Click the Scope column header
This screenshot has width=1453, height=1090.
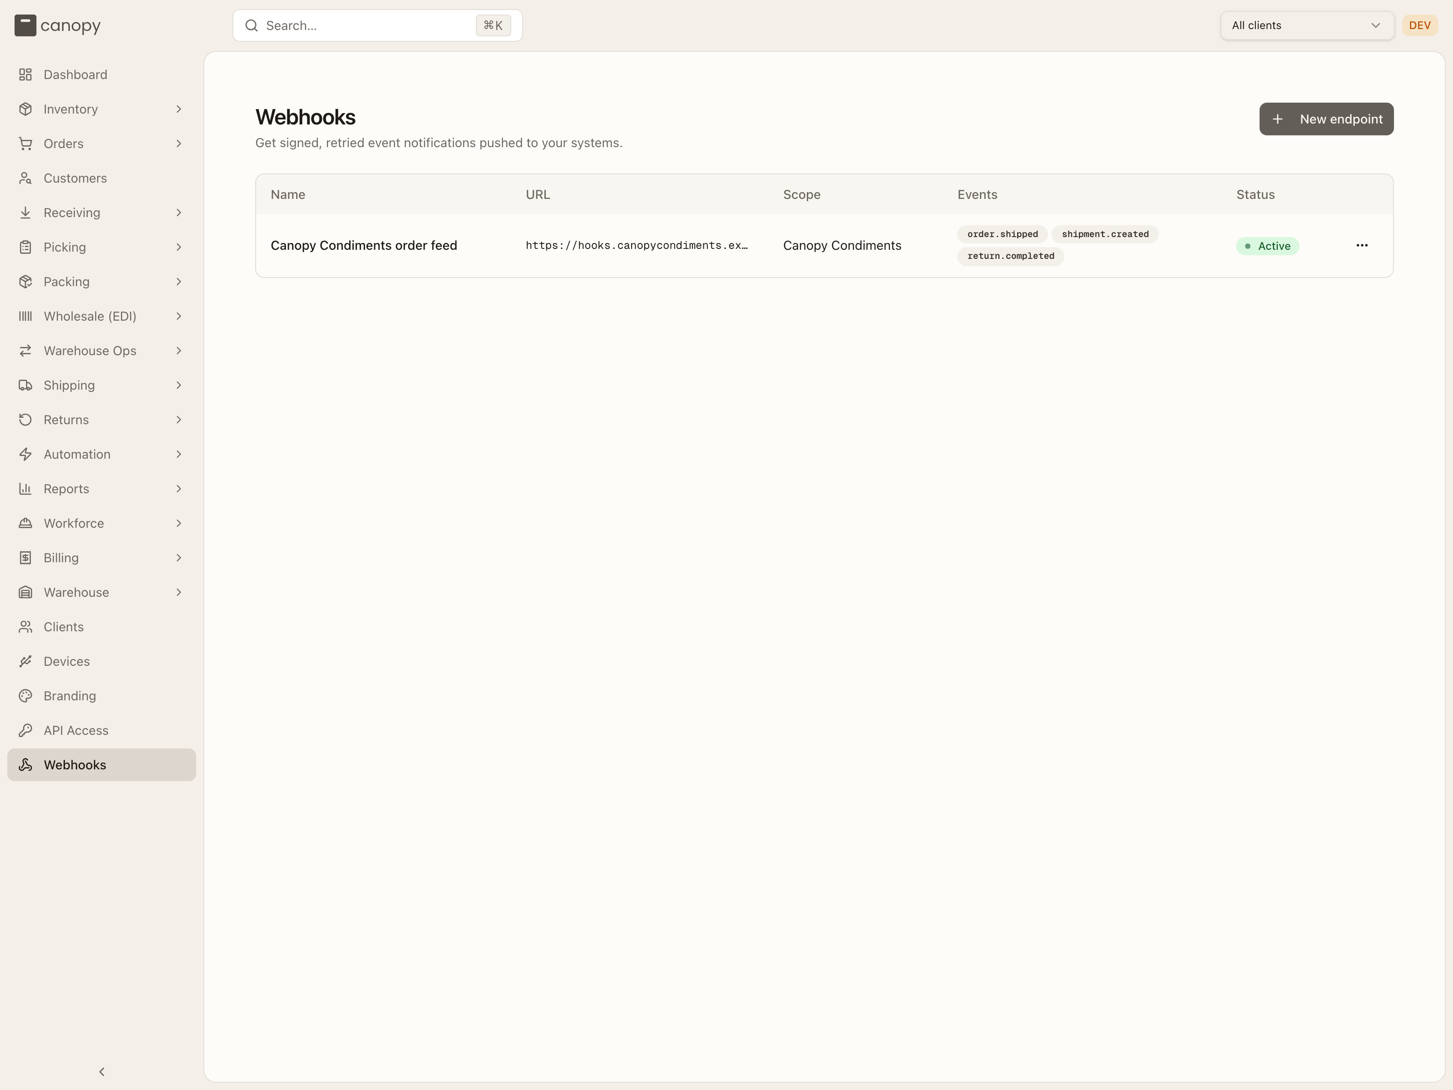pyautogui.click(x=801, y=194)
